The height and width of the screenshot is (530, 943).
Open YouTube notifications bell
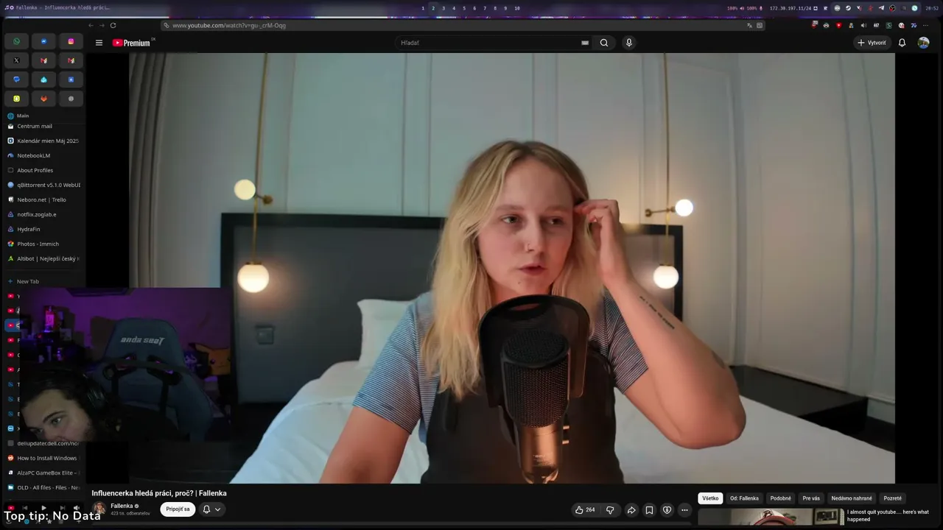(902, 43)
